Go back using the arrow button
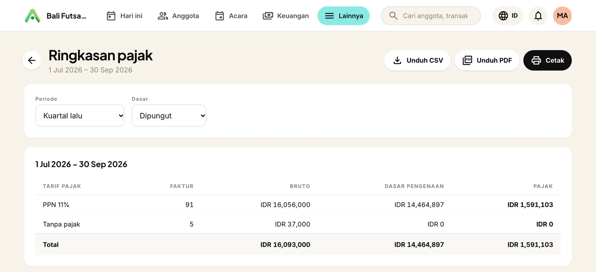The image size is (596, 272). coord(32,60)
